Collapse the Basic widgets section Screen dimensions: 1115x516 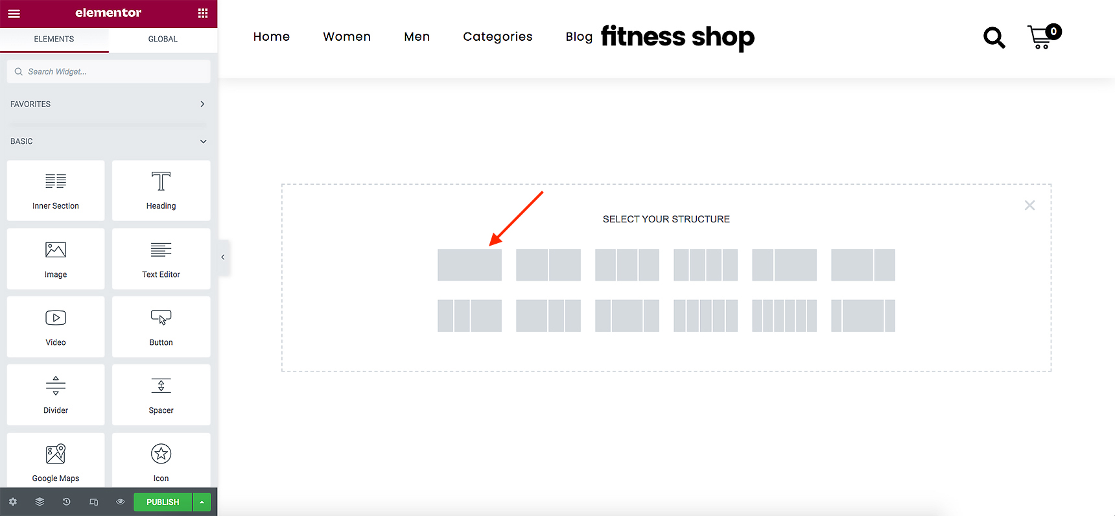tap(108, 141)
